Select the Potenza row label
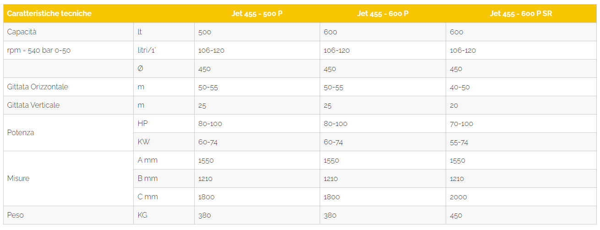The width and height of the screenshot is (600, 230). tap(21, 133)
